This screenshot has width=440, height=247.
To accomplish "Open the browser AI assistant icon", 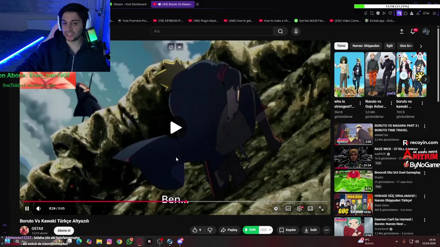I will [x=427, y=13].
